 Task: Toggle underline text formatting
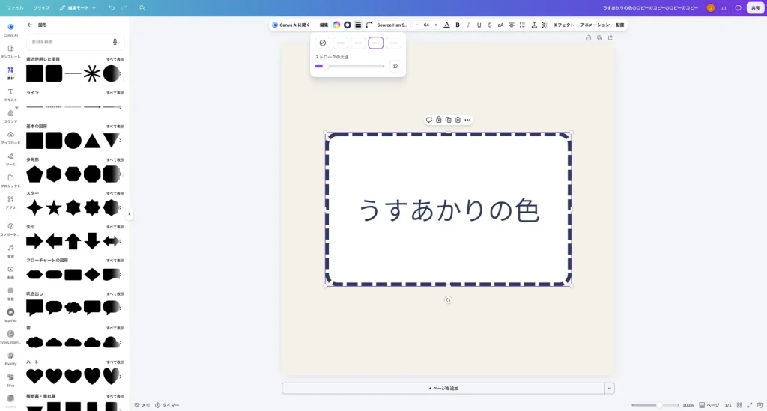(x=479, y=25)
